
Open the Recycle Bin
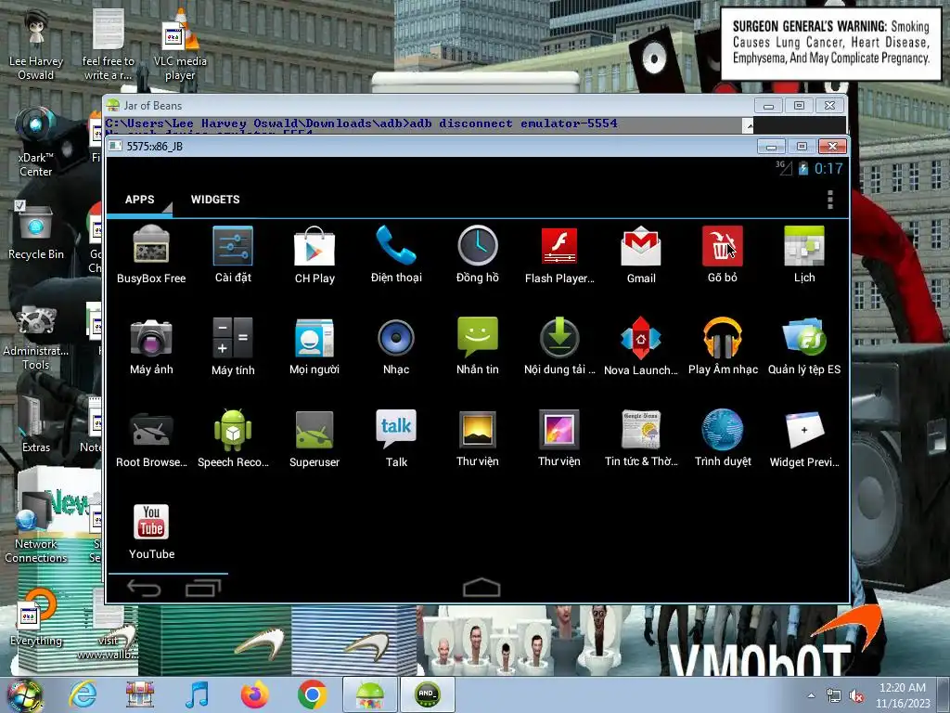pos(36,231)
